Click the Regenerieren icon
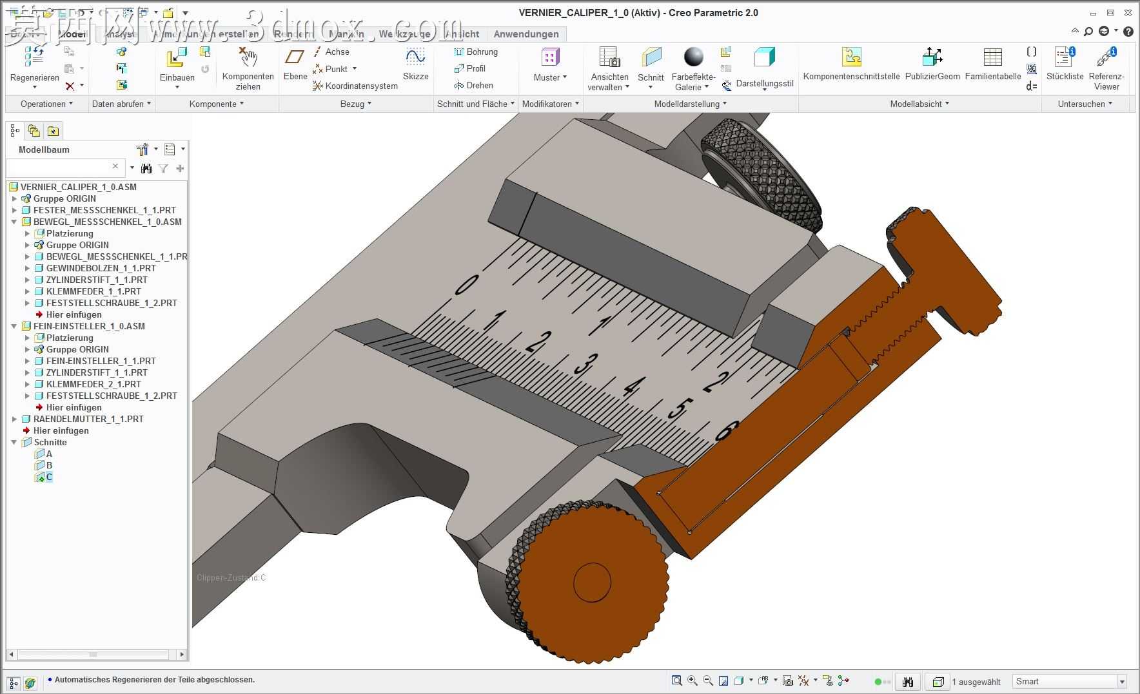 click(34, 57)
